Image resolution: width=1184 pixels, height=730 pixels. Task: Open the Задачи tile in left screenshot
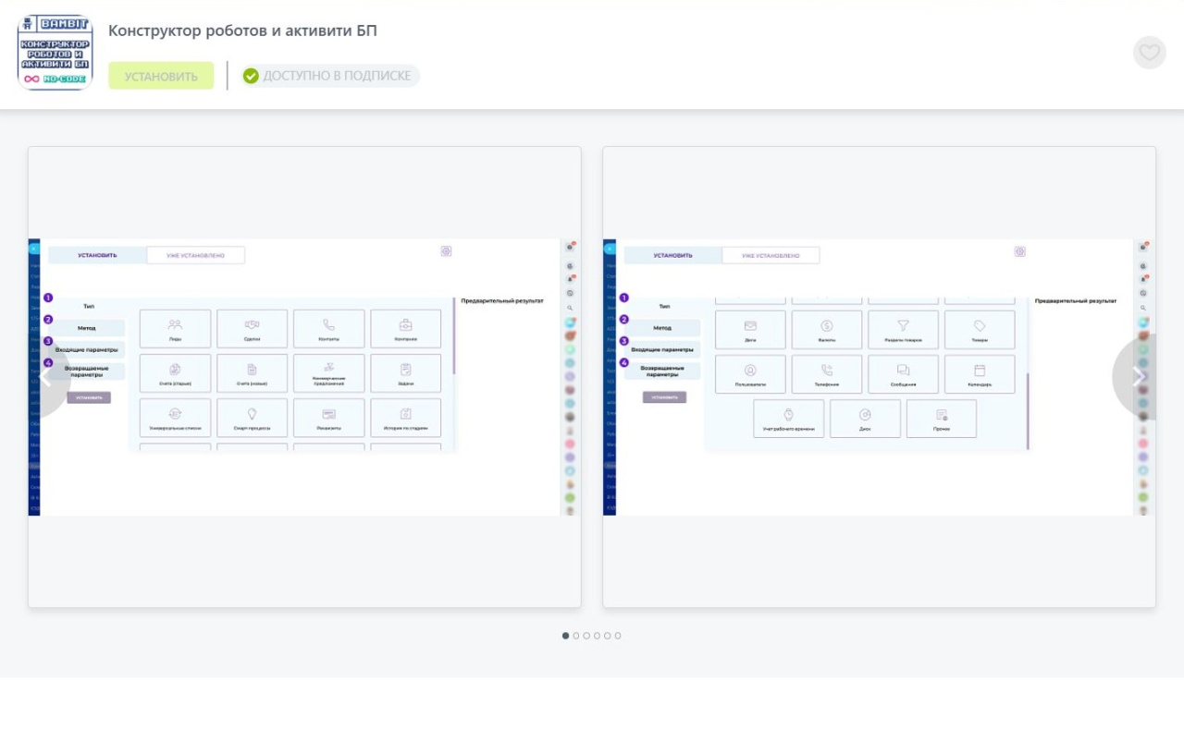(405, 372)
